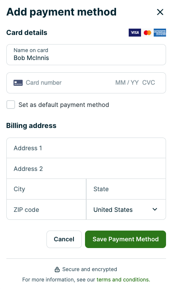
Task: Click the padlock secure icon
Action: (57, 270)
